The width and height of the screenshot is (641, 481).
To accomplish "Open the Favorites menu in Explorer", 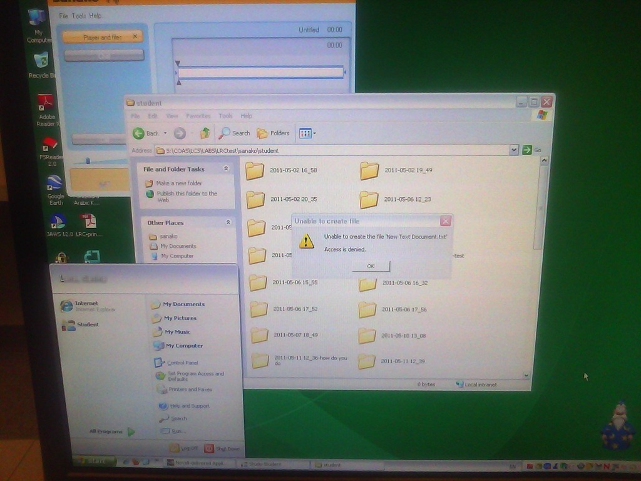I will point(198,116).
